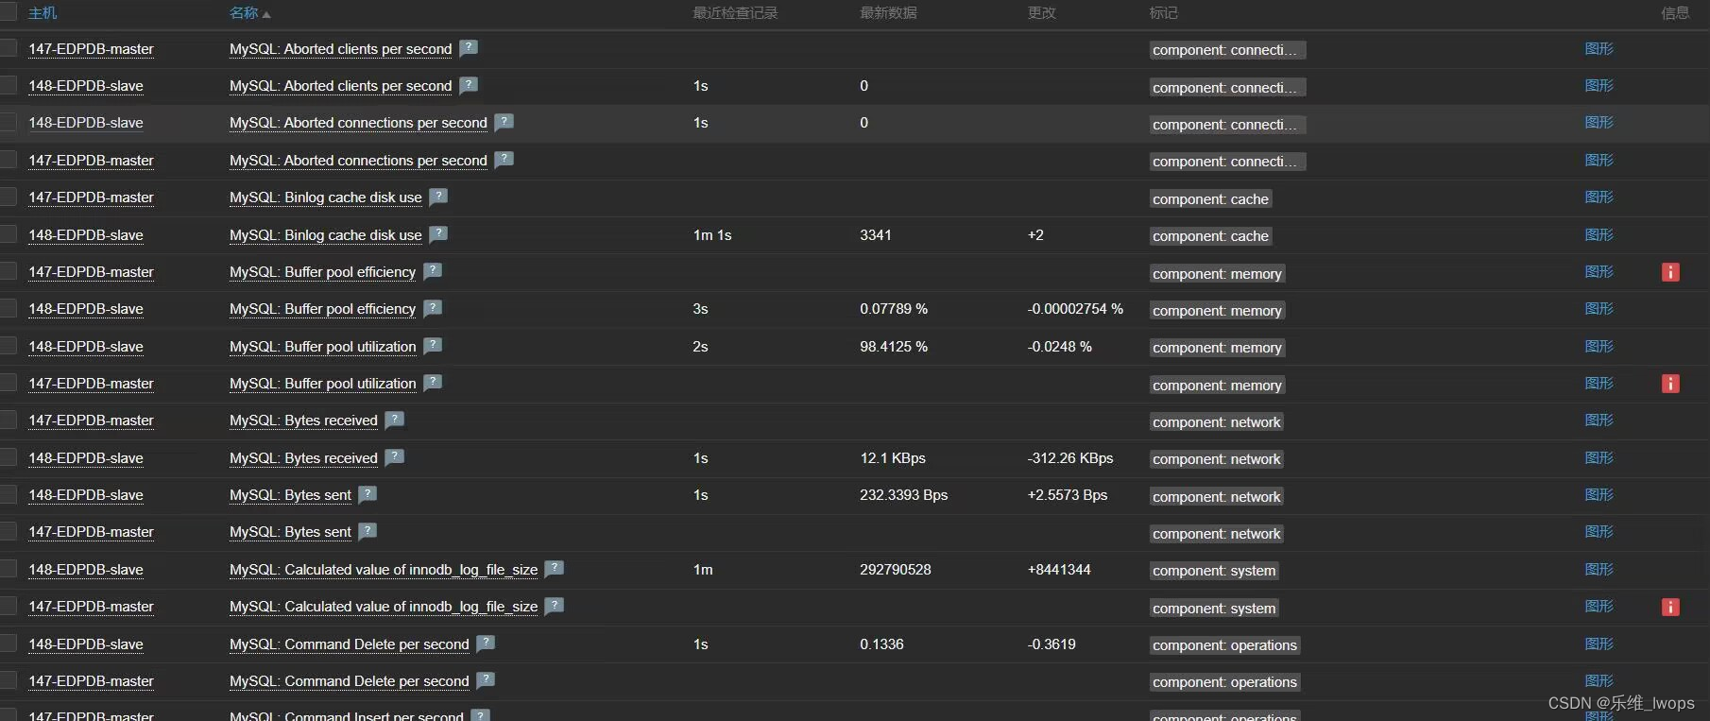This screenshot has height=721, width=1710.
Task: Select value 0.07789 % in Buffer pool efficiency row
Action: point(894,308)
